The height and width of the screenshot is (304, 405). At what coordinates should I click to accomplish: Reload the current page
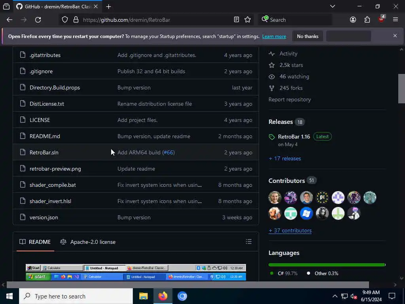pos(38,20)
